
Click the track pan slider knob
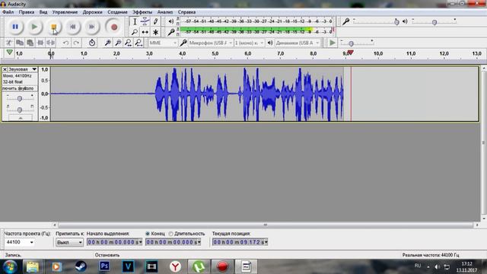coord(20,110)
